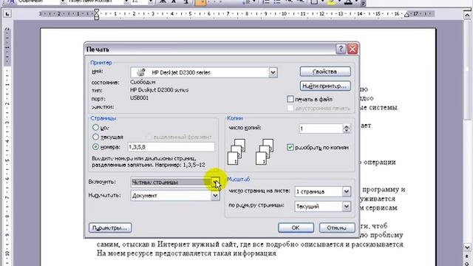Viewport: 473px width, 266px height.
Task: Click the число копий input field
Action: coord(321,129)
